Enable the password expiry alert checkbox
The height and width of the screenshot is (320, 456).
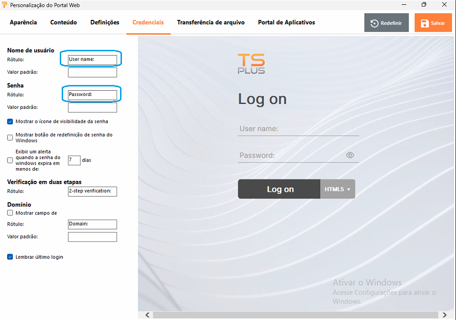10,160
